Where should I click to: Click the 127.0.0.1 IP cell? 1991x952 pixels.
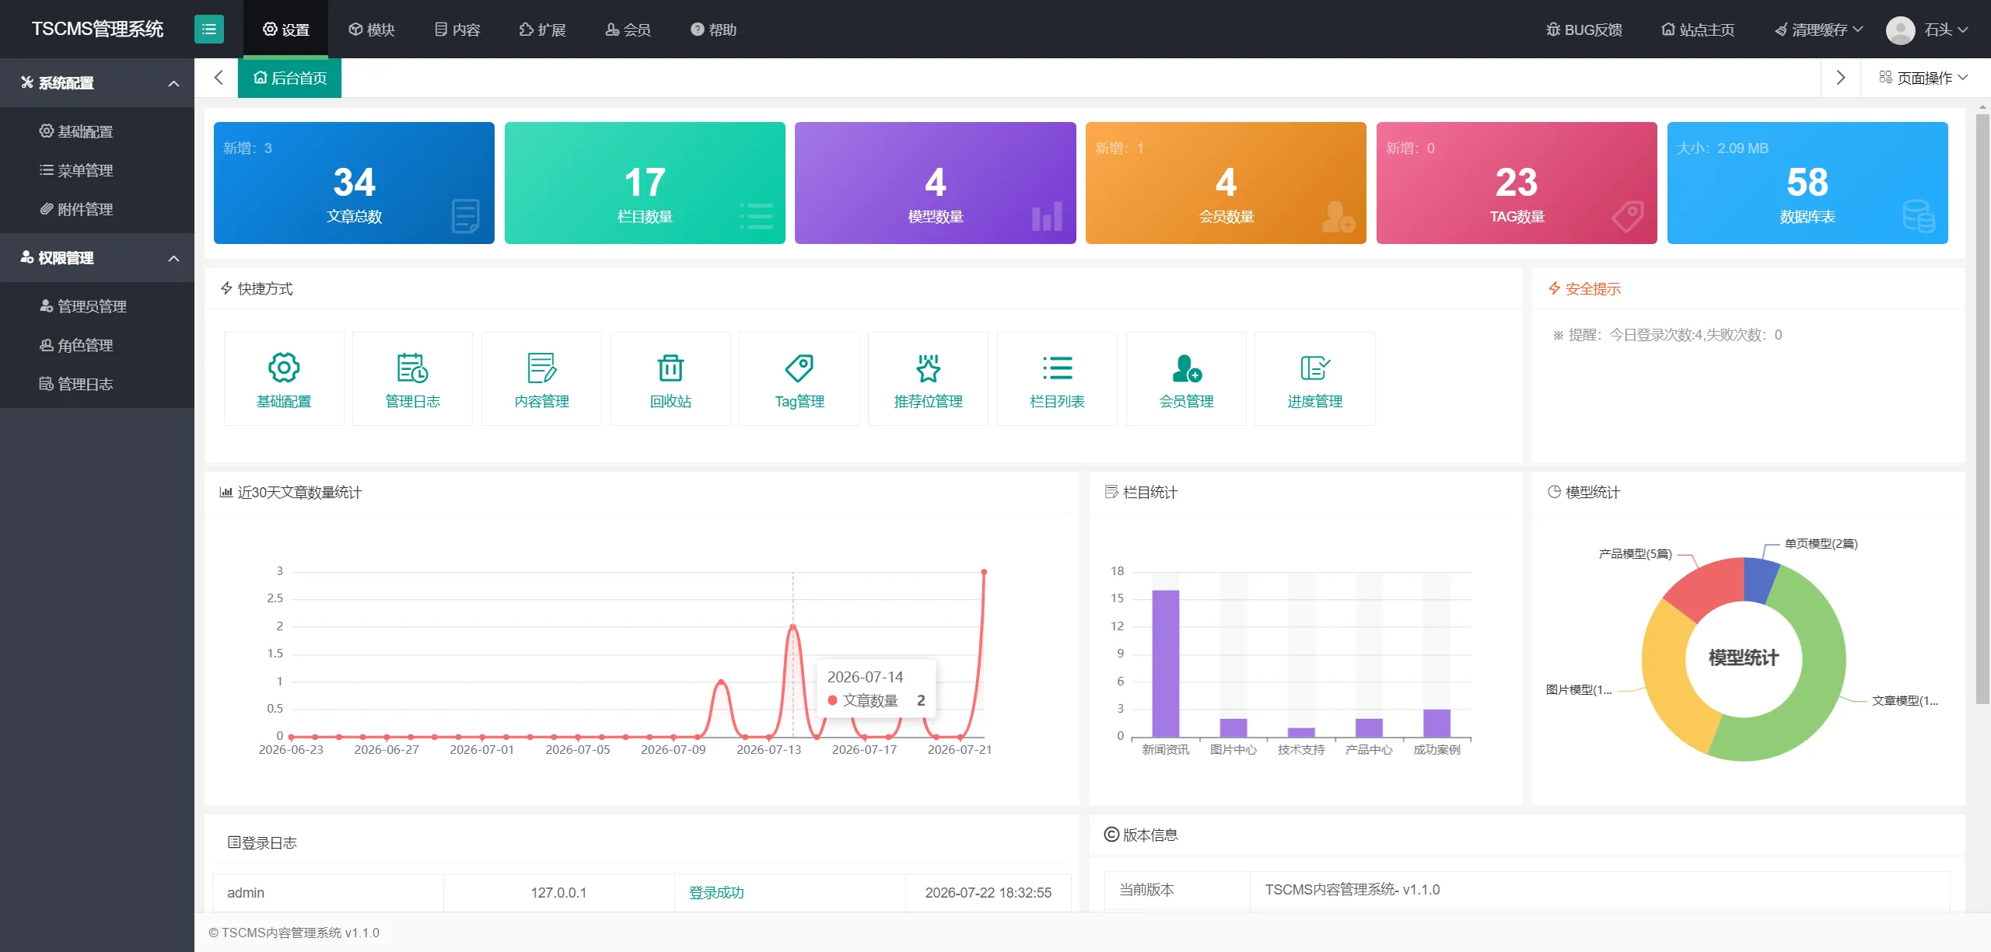click(x=558, y=893)
